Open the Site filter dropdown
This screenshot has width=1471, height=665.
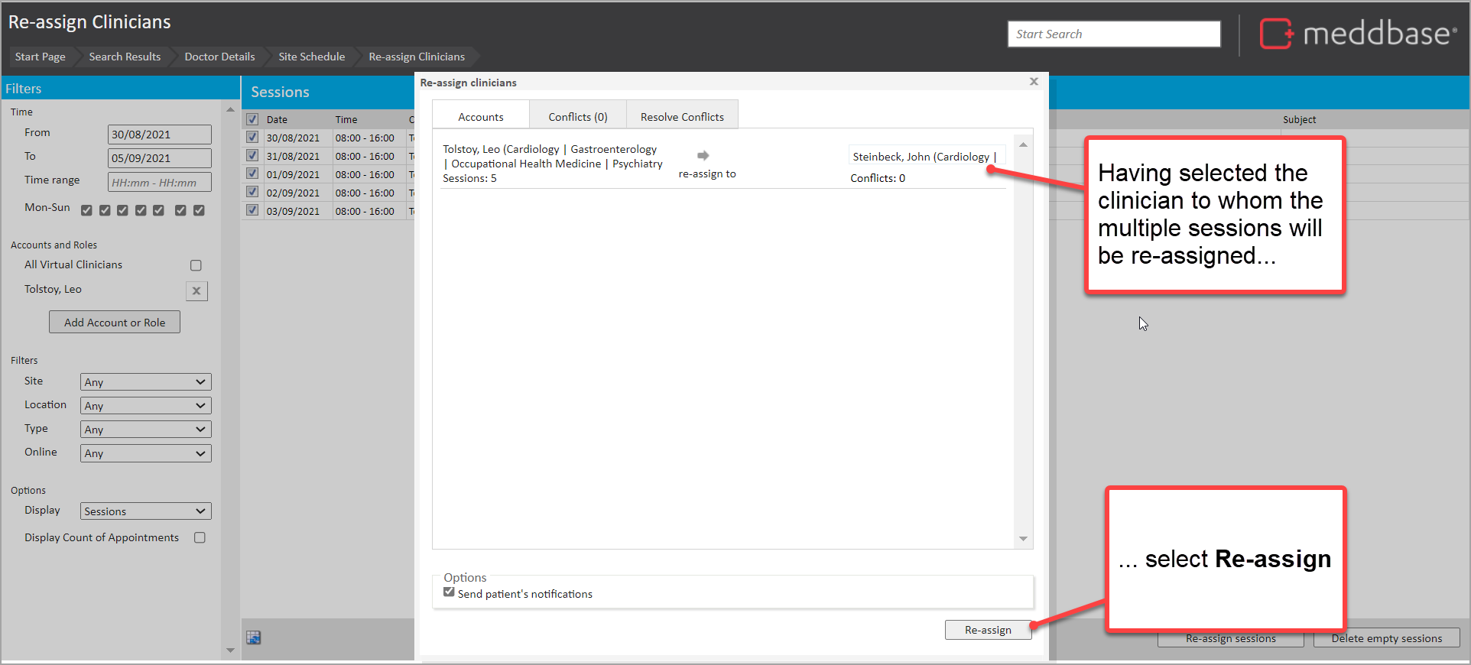[145, 382]
